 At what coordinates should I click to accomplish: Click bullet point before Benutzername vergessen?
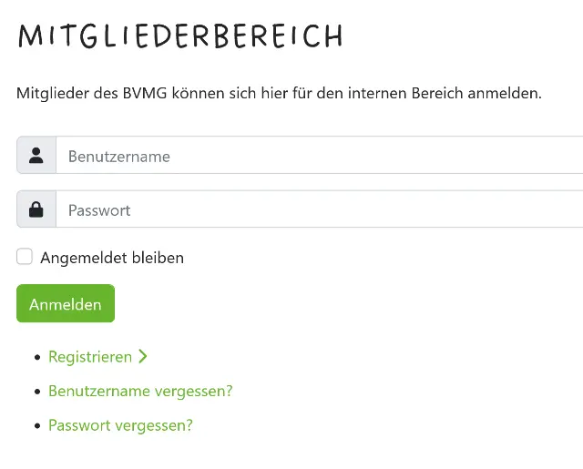[x=37, y=392]
